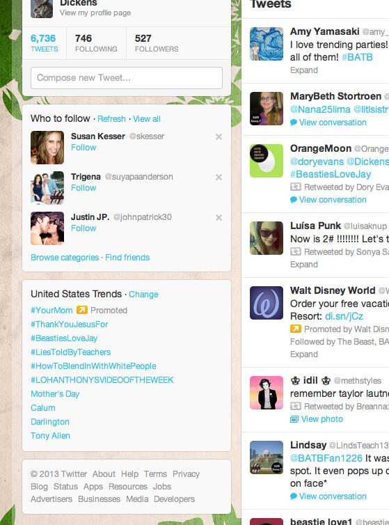Image resolution: width=389 pixels, height=525 pixels.
Task: View conversation on OrangeMoon tweet
Action: 333,200
